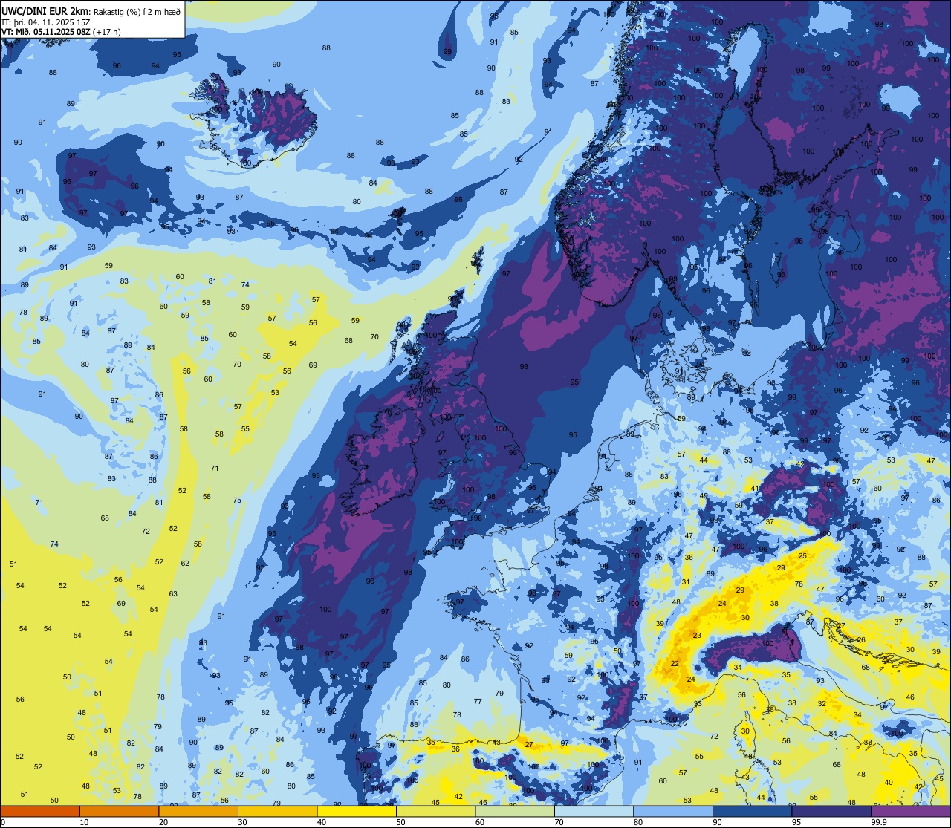Click the humidity value '62' on the map
The width and height of the screenshot is (951, 828).
pos(185,564)
